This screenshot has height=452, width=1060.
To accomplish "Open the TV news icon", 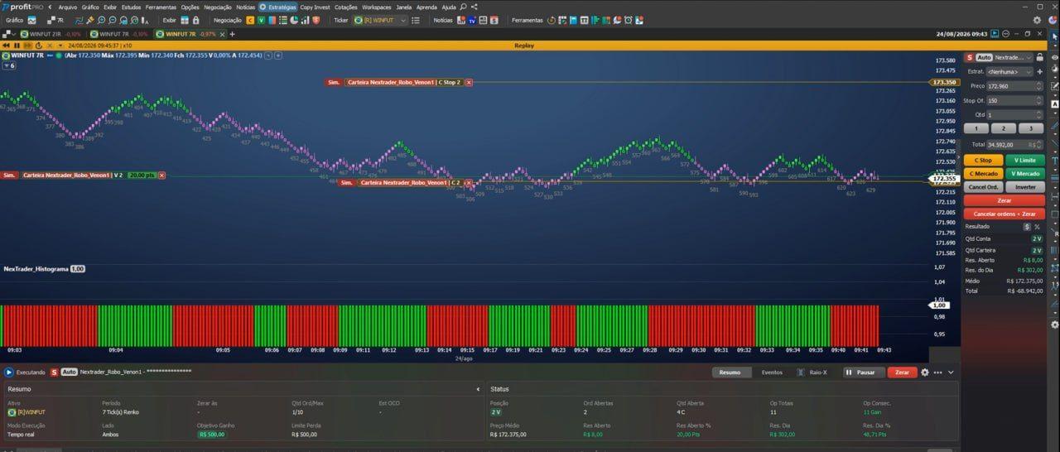I will (x=472, y=20).
